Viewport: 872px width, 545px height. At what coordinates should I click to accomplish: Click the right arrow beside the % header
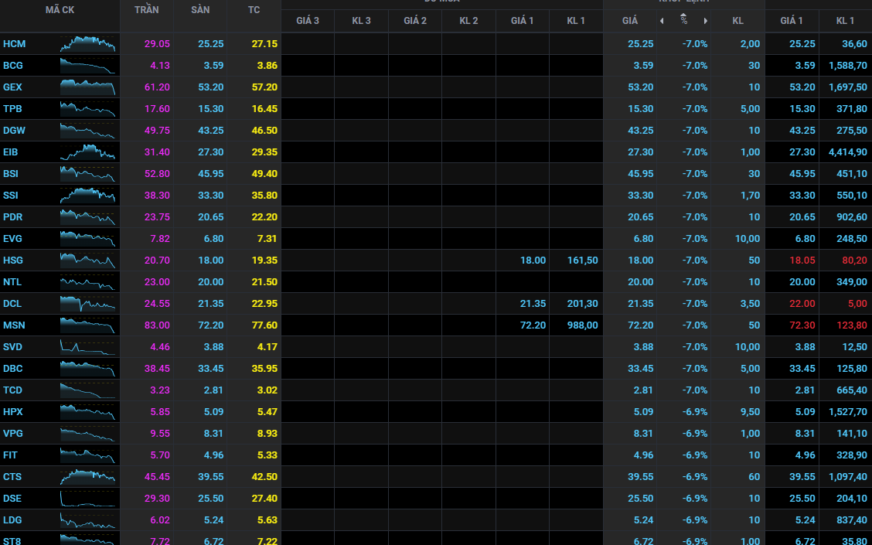point(706,21)
